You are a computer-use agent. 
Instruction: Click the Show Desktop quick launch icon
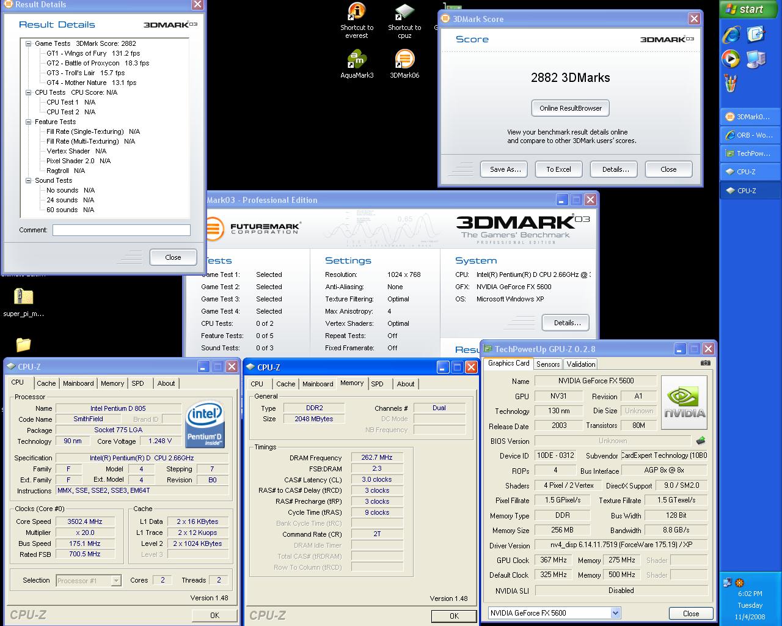tap(756, 35)
